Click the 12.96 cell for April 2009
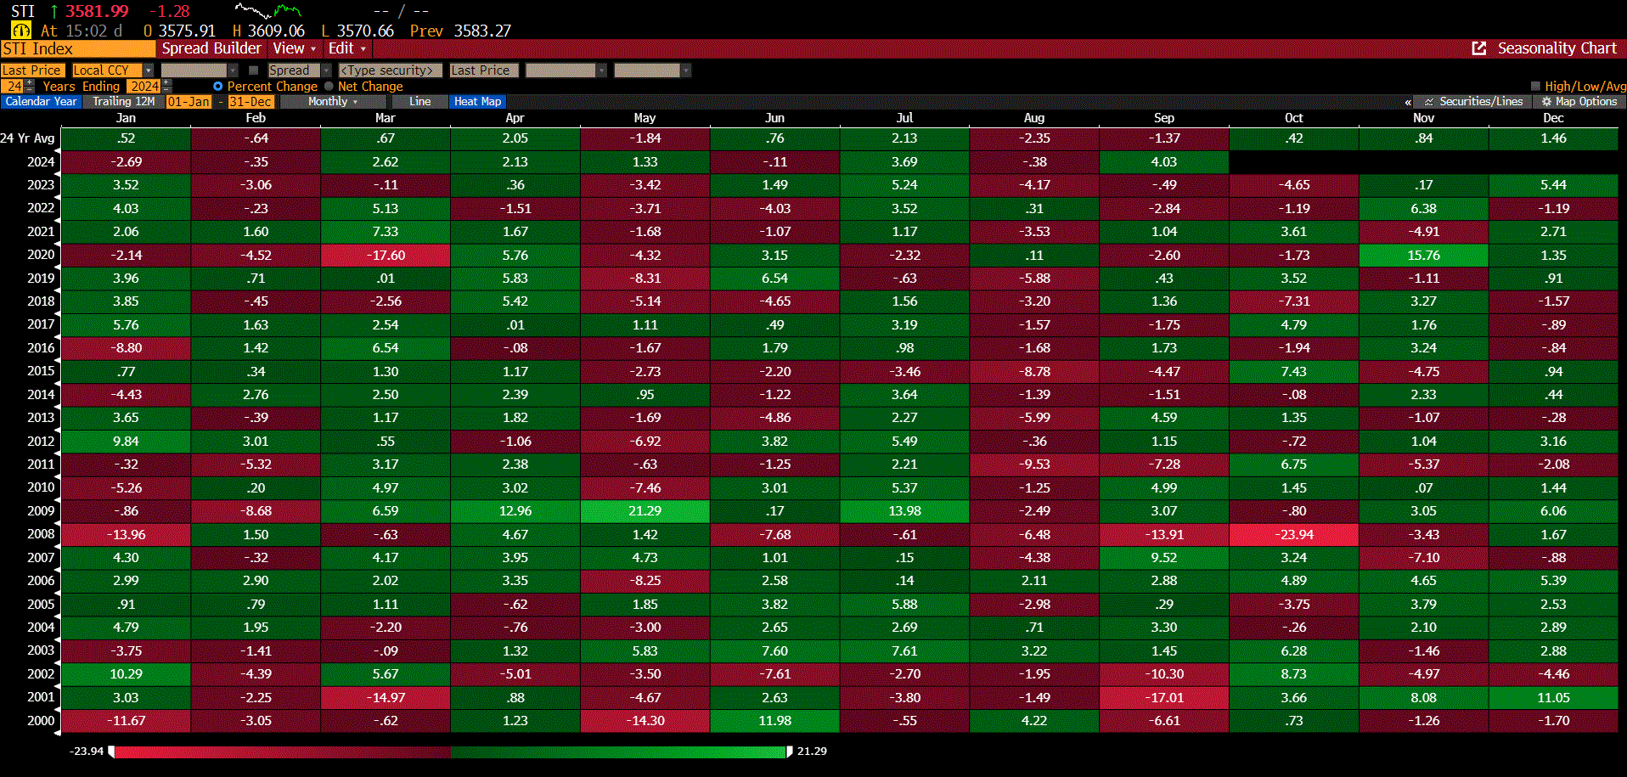The width and height of the screenshot is (1627, 777). 515,511
